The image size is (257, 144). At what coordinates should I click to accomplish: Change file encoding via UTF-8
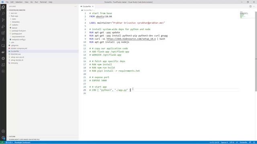point(232,142)
